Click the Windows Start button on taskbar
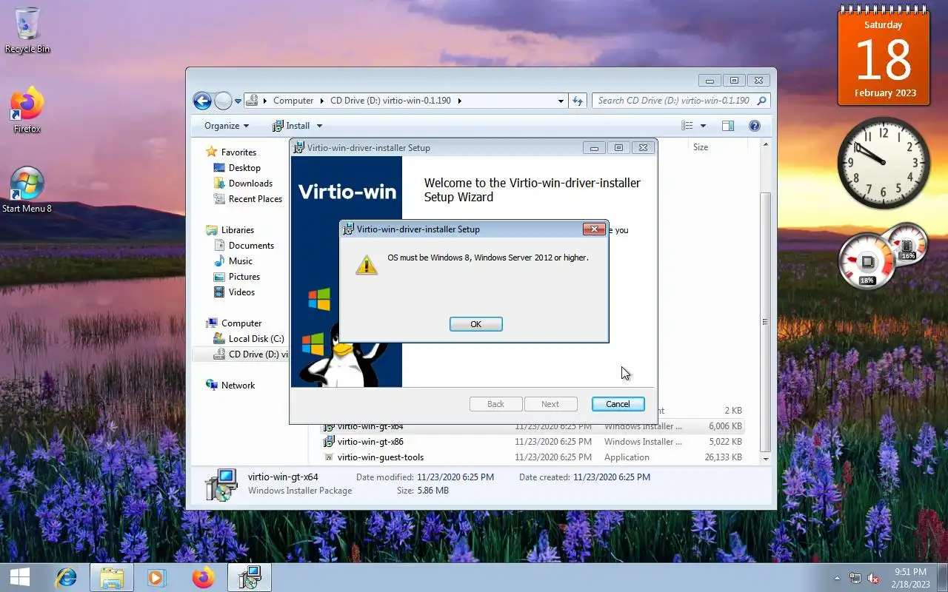 20,577
